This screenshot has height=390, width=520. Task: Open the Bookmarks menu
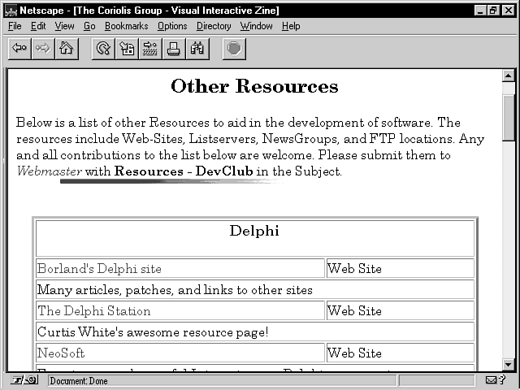pyautogui.click(x=127, y=26)
